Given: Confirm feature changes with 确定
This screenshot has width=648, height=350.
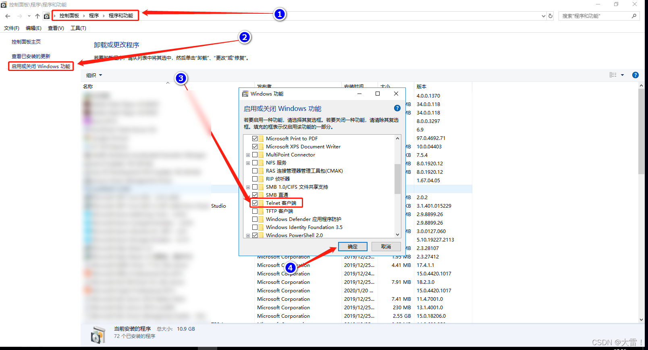Looking at the screenshot, I should (x=353, y=246).
